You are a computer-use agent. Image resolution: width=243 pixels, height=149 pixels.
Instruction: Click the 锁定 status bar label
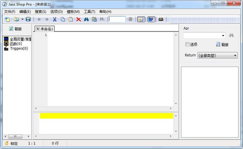pos(14,143)
